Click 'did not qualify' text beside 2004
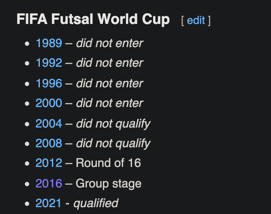This screenshot has height=214, width=271. tap(113, 123)
